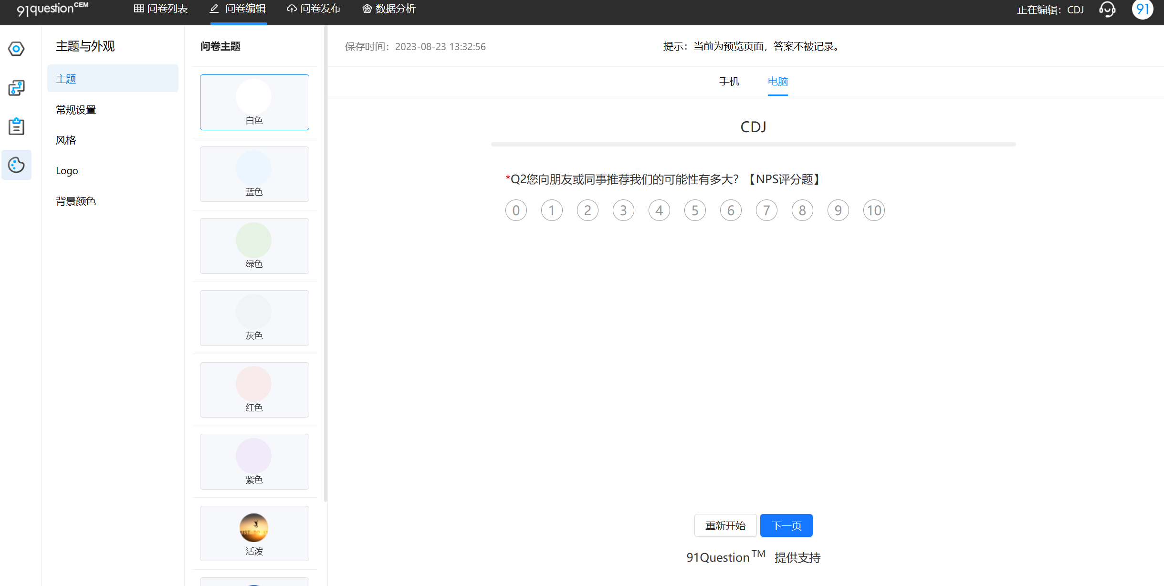Select 主题 in the appearance menu

tap(113, 79)
